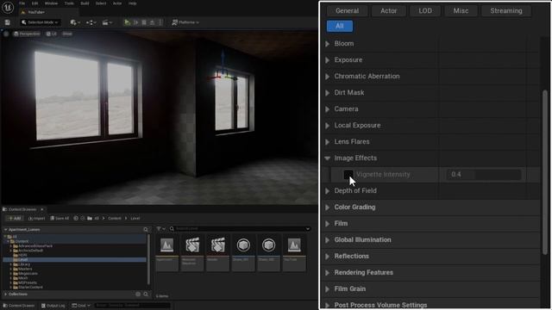Open the Build menu

[x=85, y=3]
